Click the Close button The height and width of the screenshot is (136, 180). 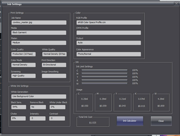tap(161, 121)
